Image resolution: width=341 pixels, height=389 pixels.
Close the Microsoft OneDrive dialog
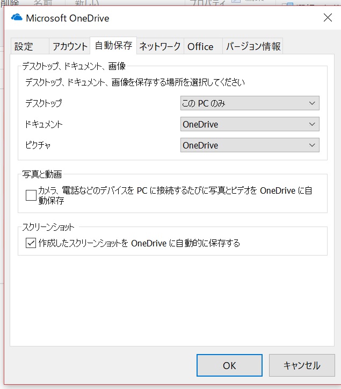tap(328, 18)
